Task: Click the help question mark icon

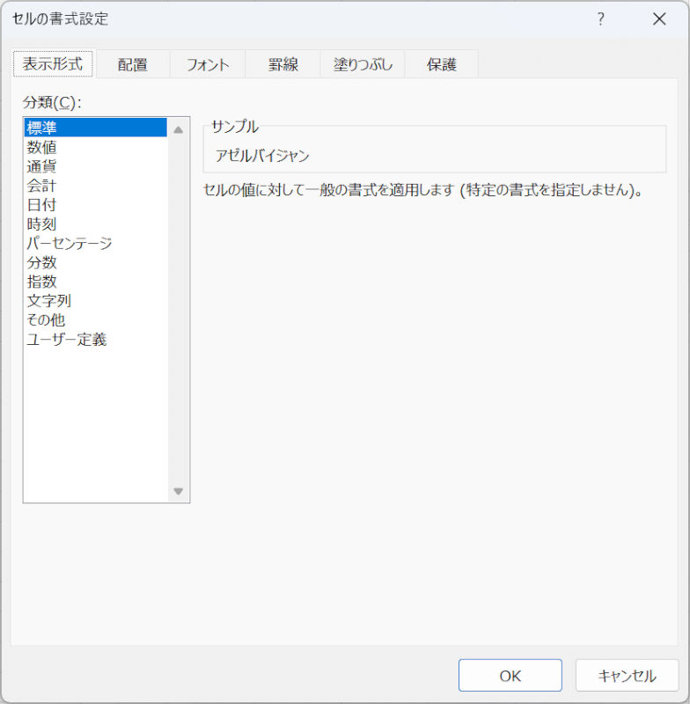Action: 600,19
